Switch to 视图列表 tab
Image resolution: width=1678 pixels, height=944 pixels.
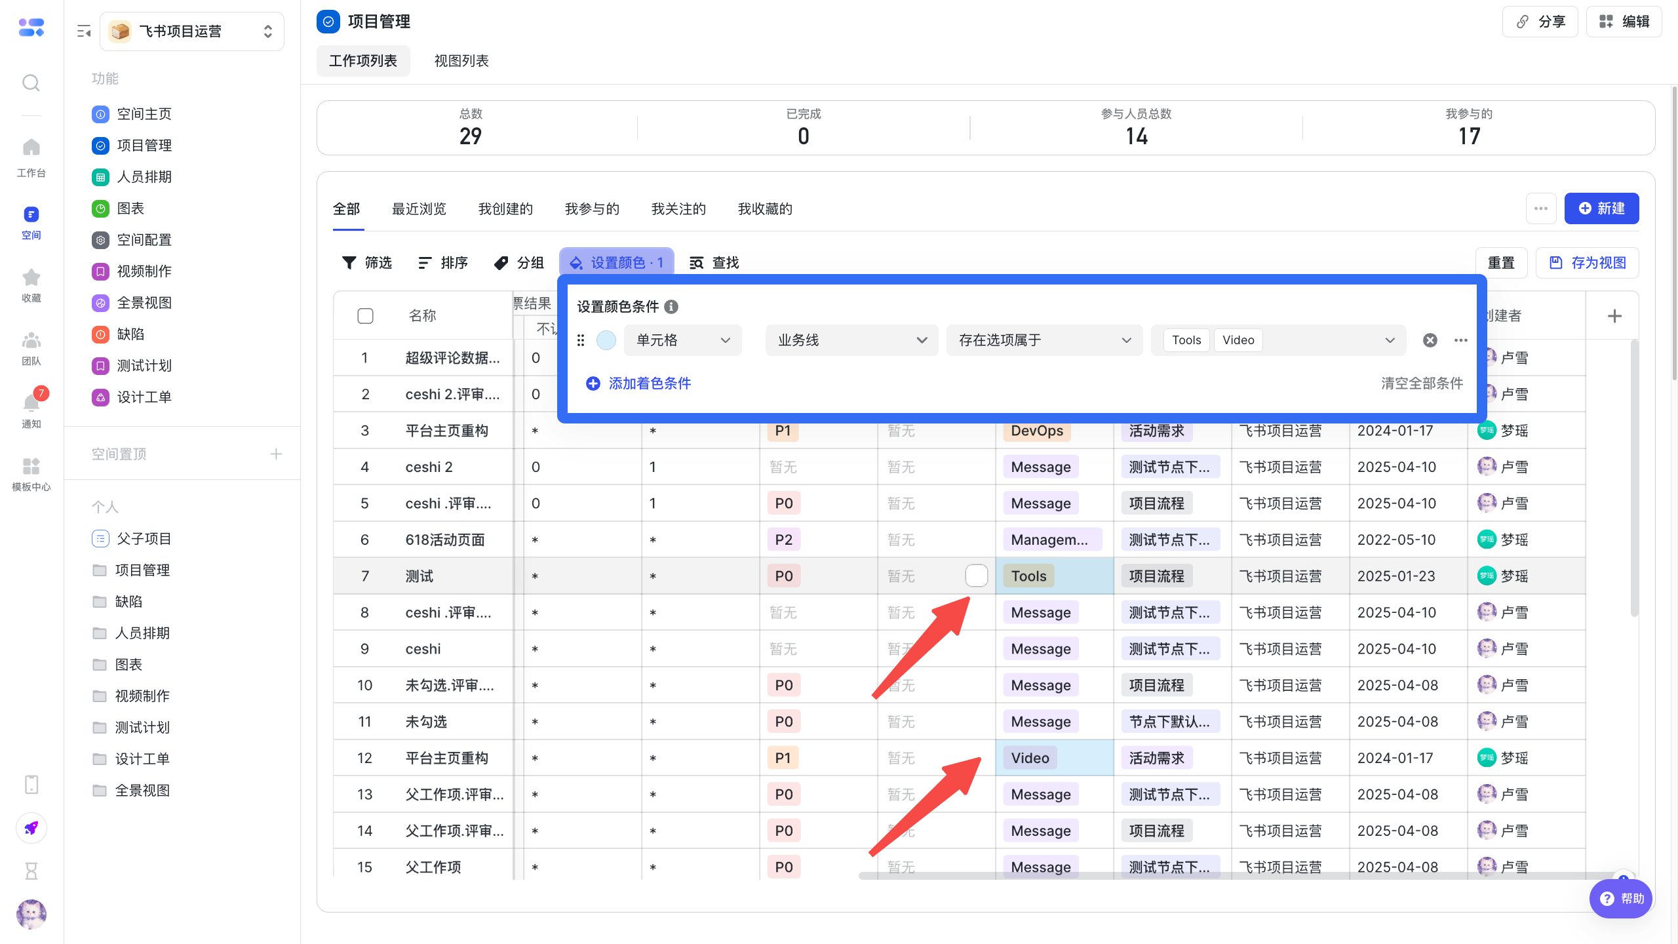pyautogui.click(x=461, y=61)
